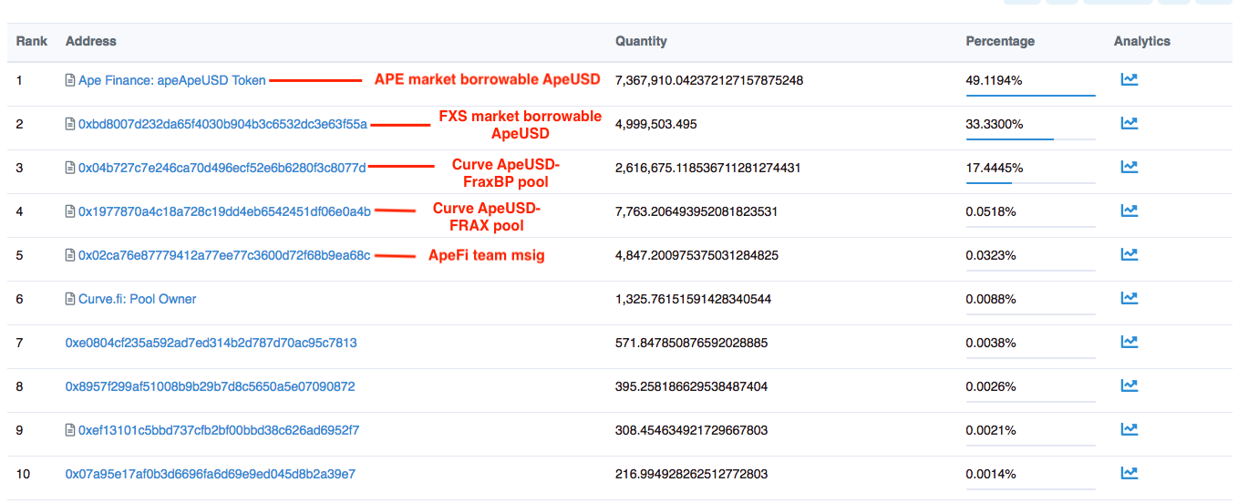Viewport: 1238px width, 503px height.
Task: View analytics icon for rank 7 holder
Action: (1129, 342)
